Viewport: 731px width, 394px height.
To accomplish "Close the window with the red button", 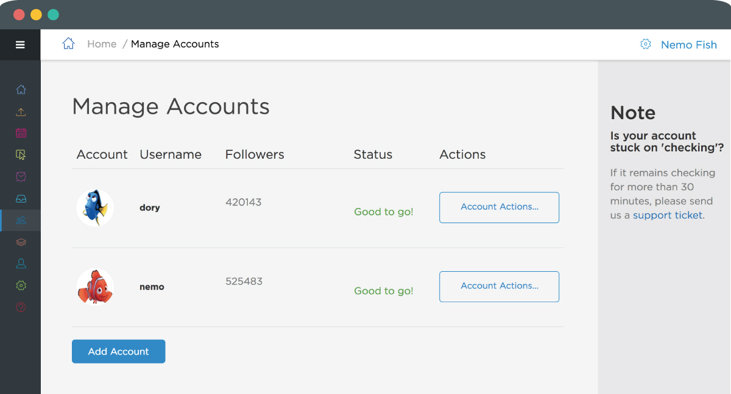I will tap(19, 15).
